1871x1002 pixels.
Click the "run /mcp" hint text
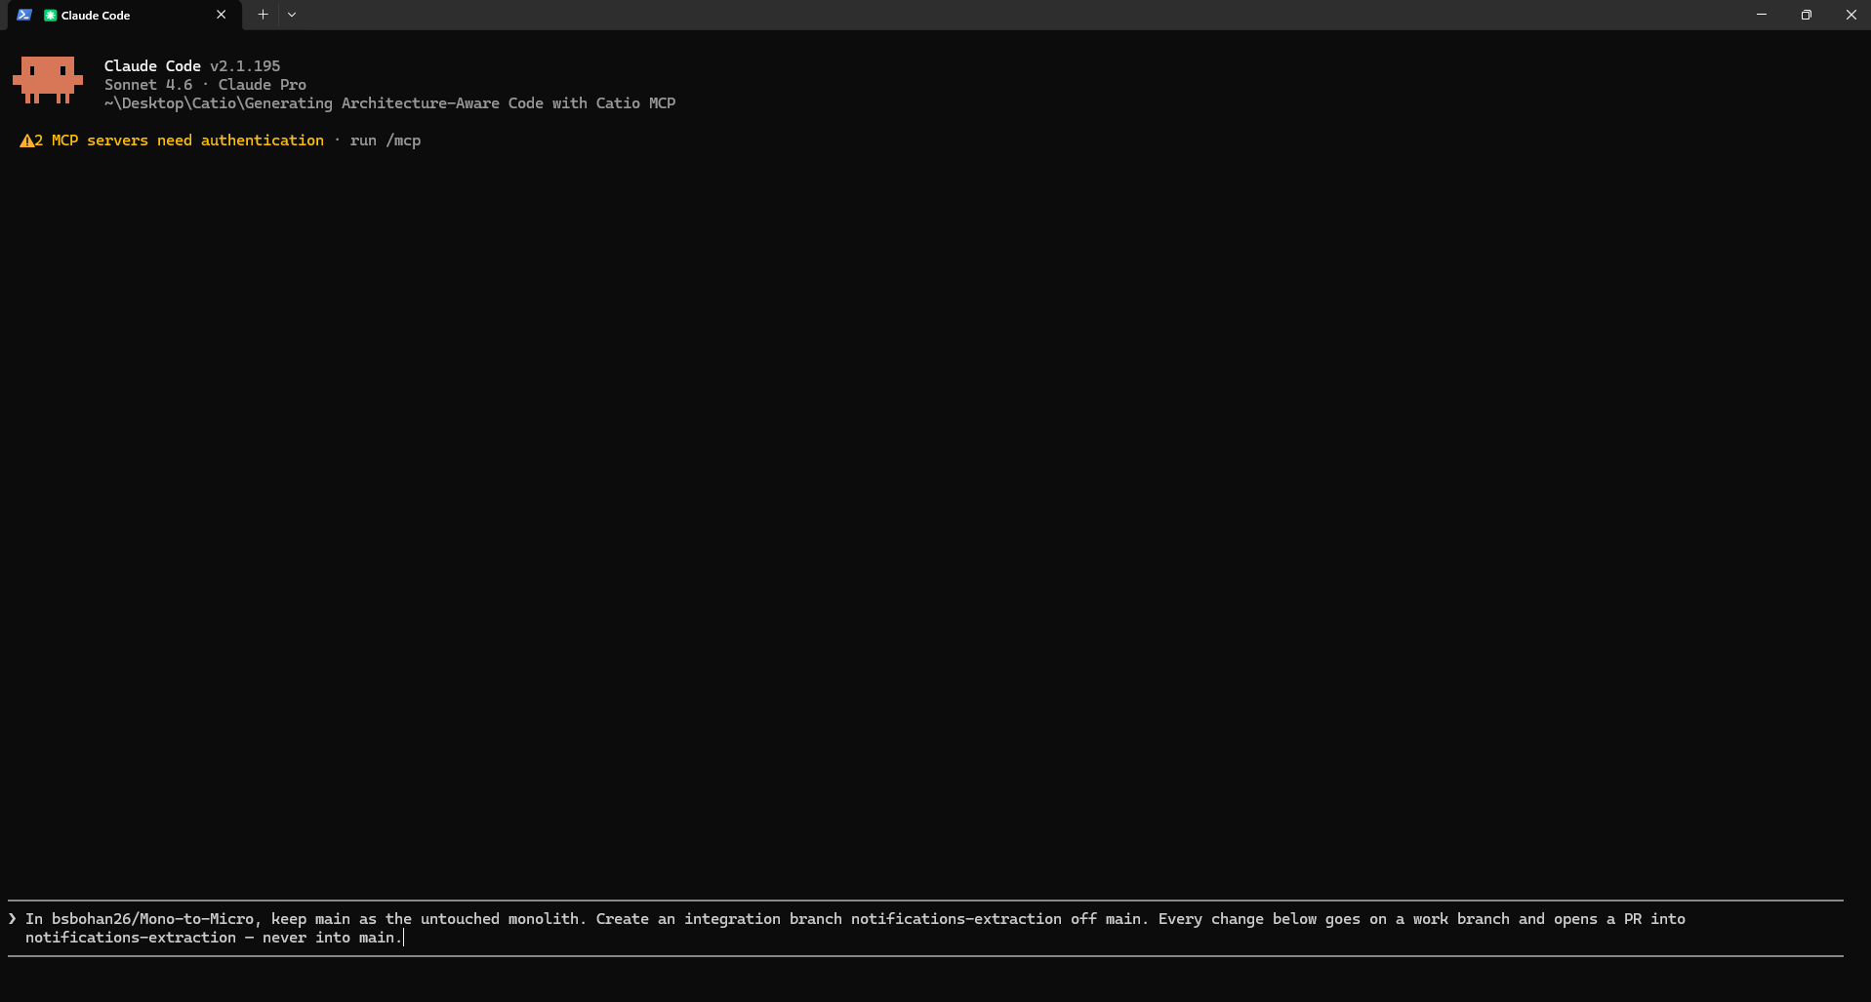click(x=386, y=140)
